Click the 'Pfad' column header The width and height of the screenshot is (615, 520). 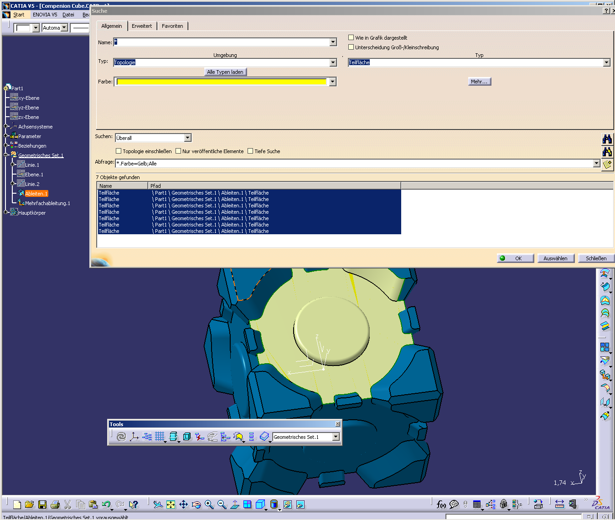point(274,185)
